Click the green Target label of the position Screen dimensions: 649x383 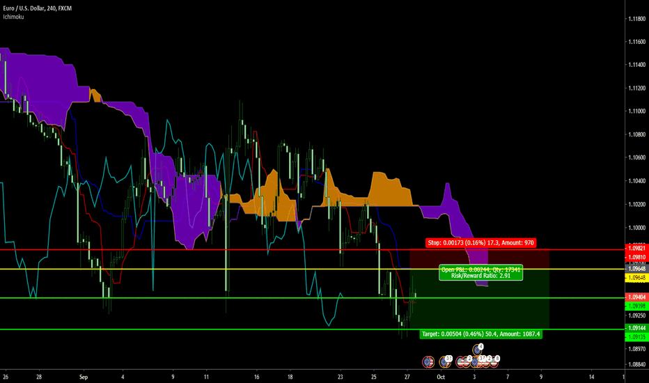click(480, 334)
